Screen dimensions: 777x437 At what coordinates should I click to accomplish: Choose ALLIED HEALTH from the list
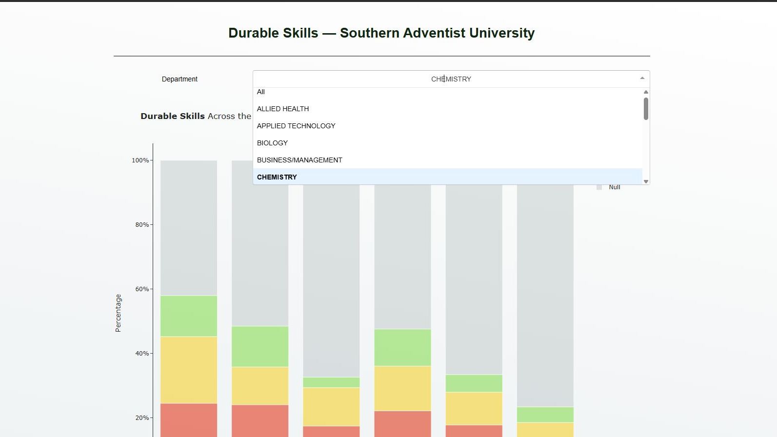[x=283, y=109]
